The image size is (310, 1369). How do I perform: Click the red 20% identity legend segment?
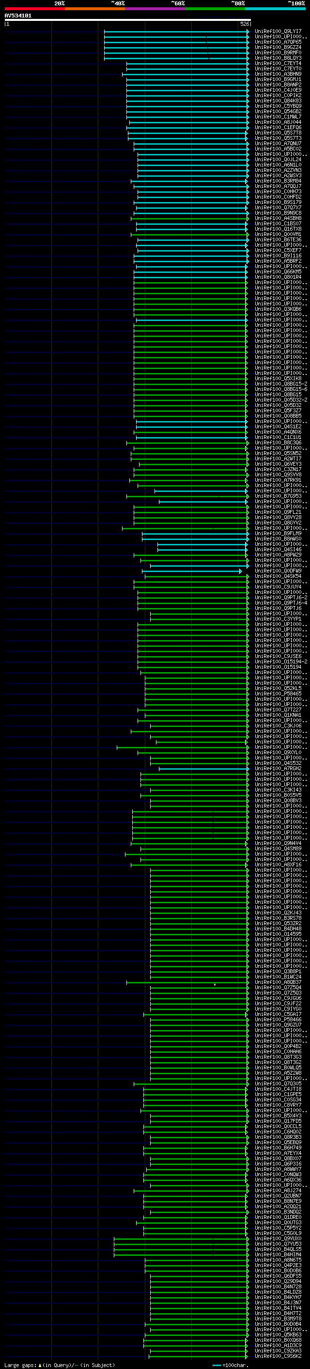[34, 9]
